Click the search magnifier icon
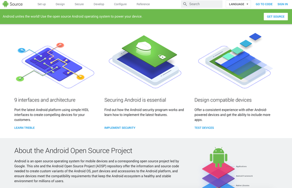 tap(185, 4)
